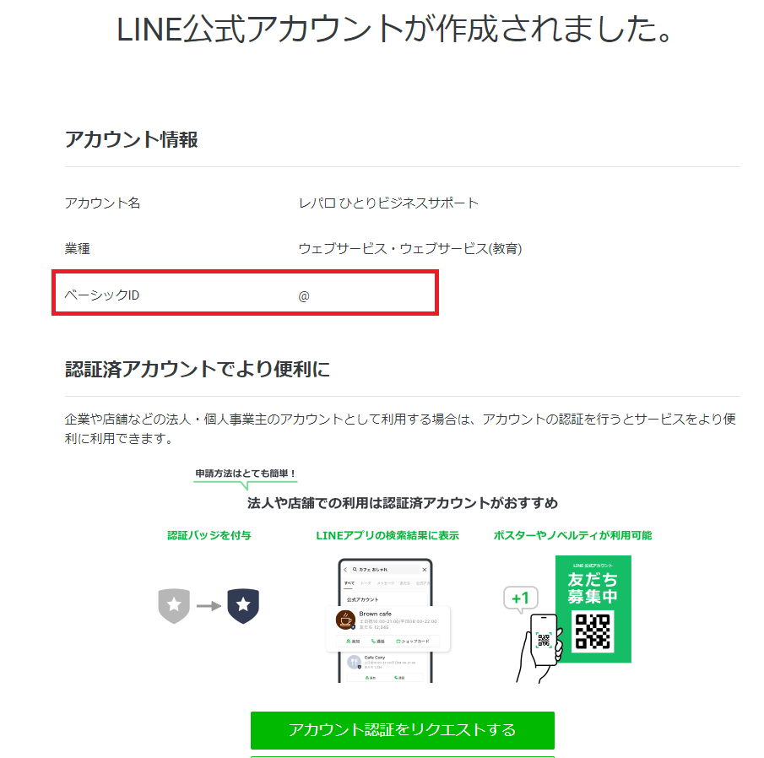764x758 pixels.
Task: Click the Cafe Cony avatar icon
Action: tap(355, 663)
